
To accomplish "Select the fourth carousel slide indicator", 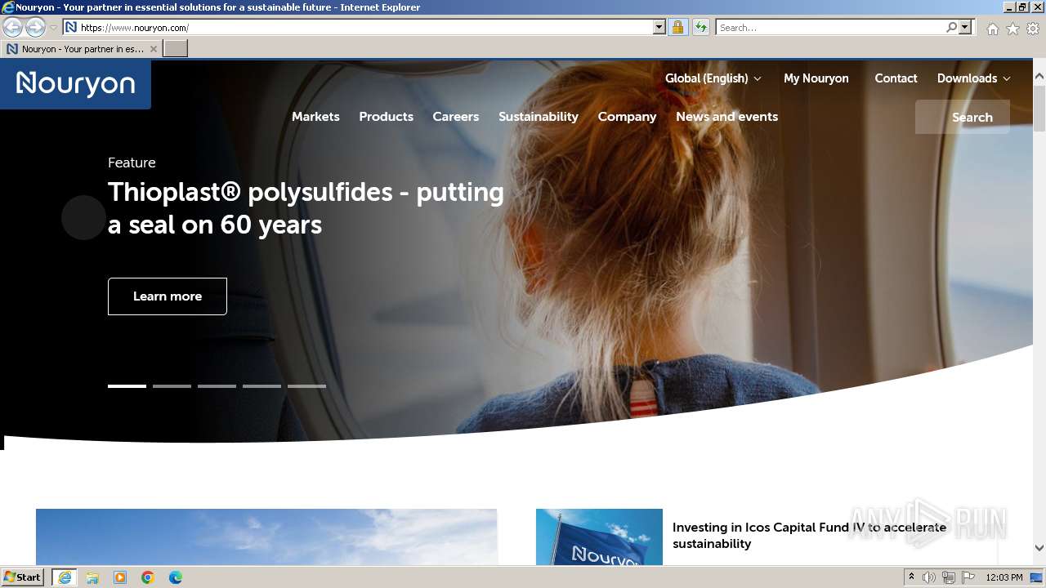I will pyautogui.click(x=261, y=386).
